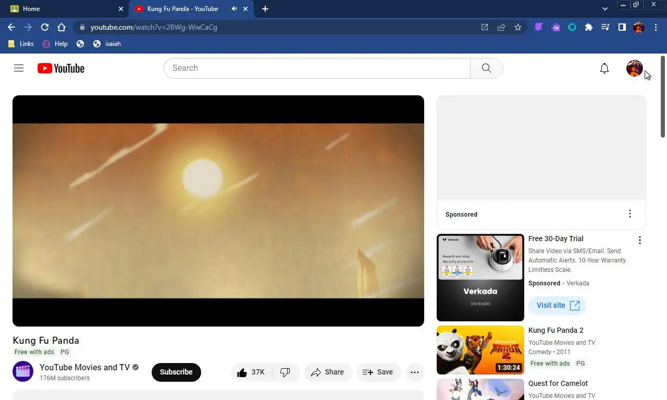Viewport: 667px width, 400px height.
Task: Click the "Free 30-Day Trial" ad headline
Action: pyautogui.click(x=556, y=239)
